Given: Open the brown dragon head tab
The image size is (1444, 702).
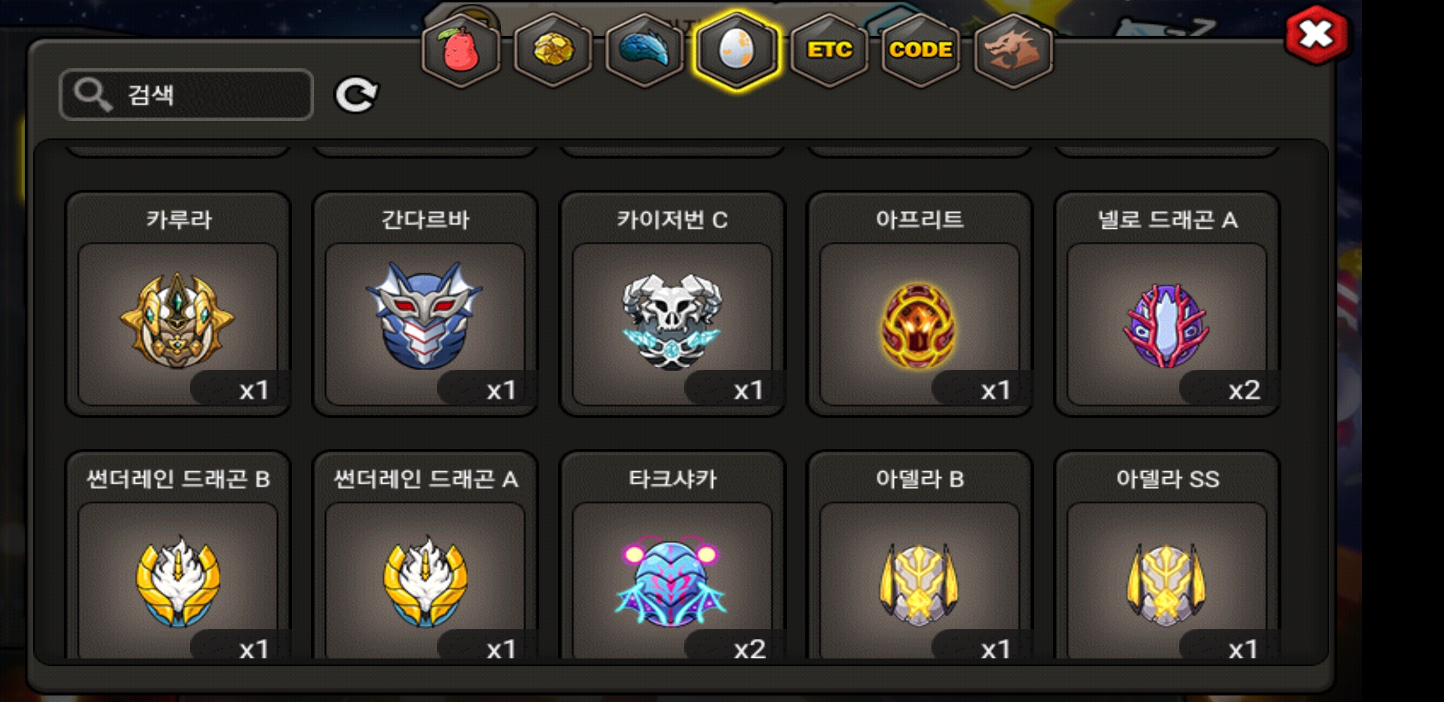Looking at the screenshot, I should (1013, 51).
